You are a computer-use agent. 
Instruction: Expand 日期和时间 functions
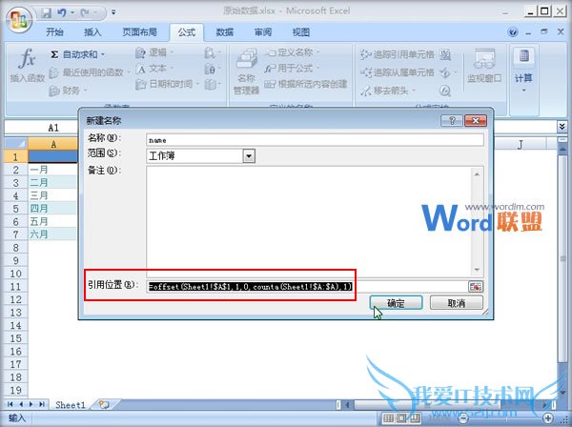click(x=168, y=84)
